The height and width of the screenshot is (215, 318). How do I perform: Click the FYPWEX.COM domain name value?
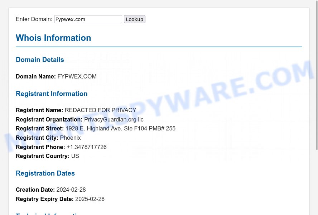77,77
